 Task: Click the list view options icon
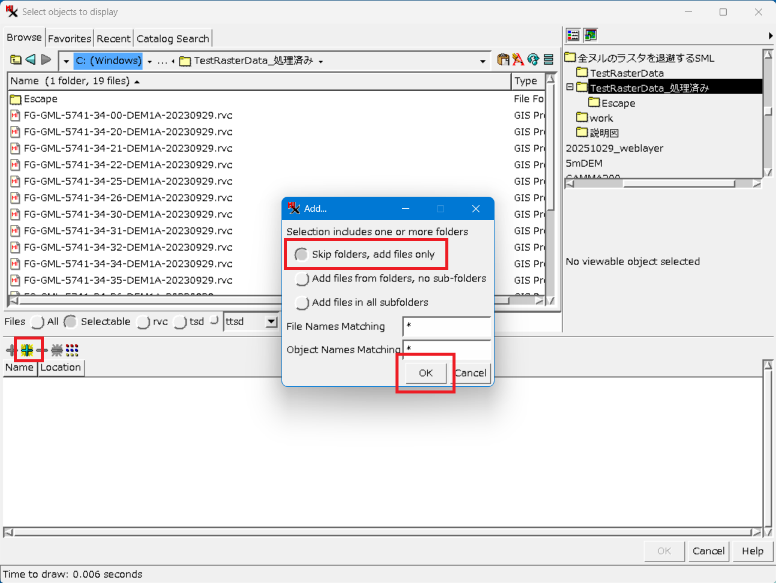tap(549, 60)
